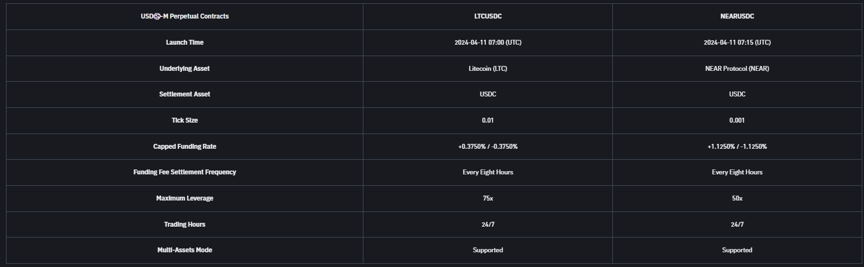Image resolution: width=864 pixels, height=267 pixels.
Task: Click the Settlement Asset row label
Action: click(x=185, y=94)
